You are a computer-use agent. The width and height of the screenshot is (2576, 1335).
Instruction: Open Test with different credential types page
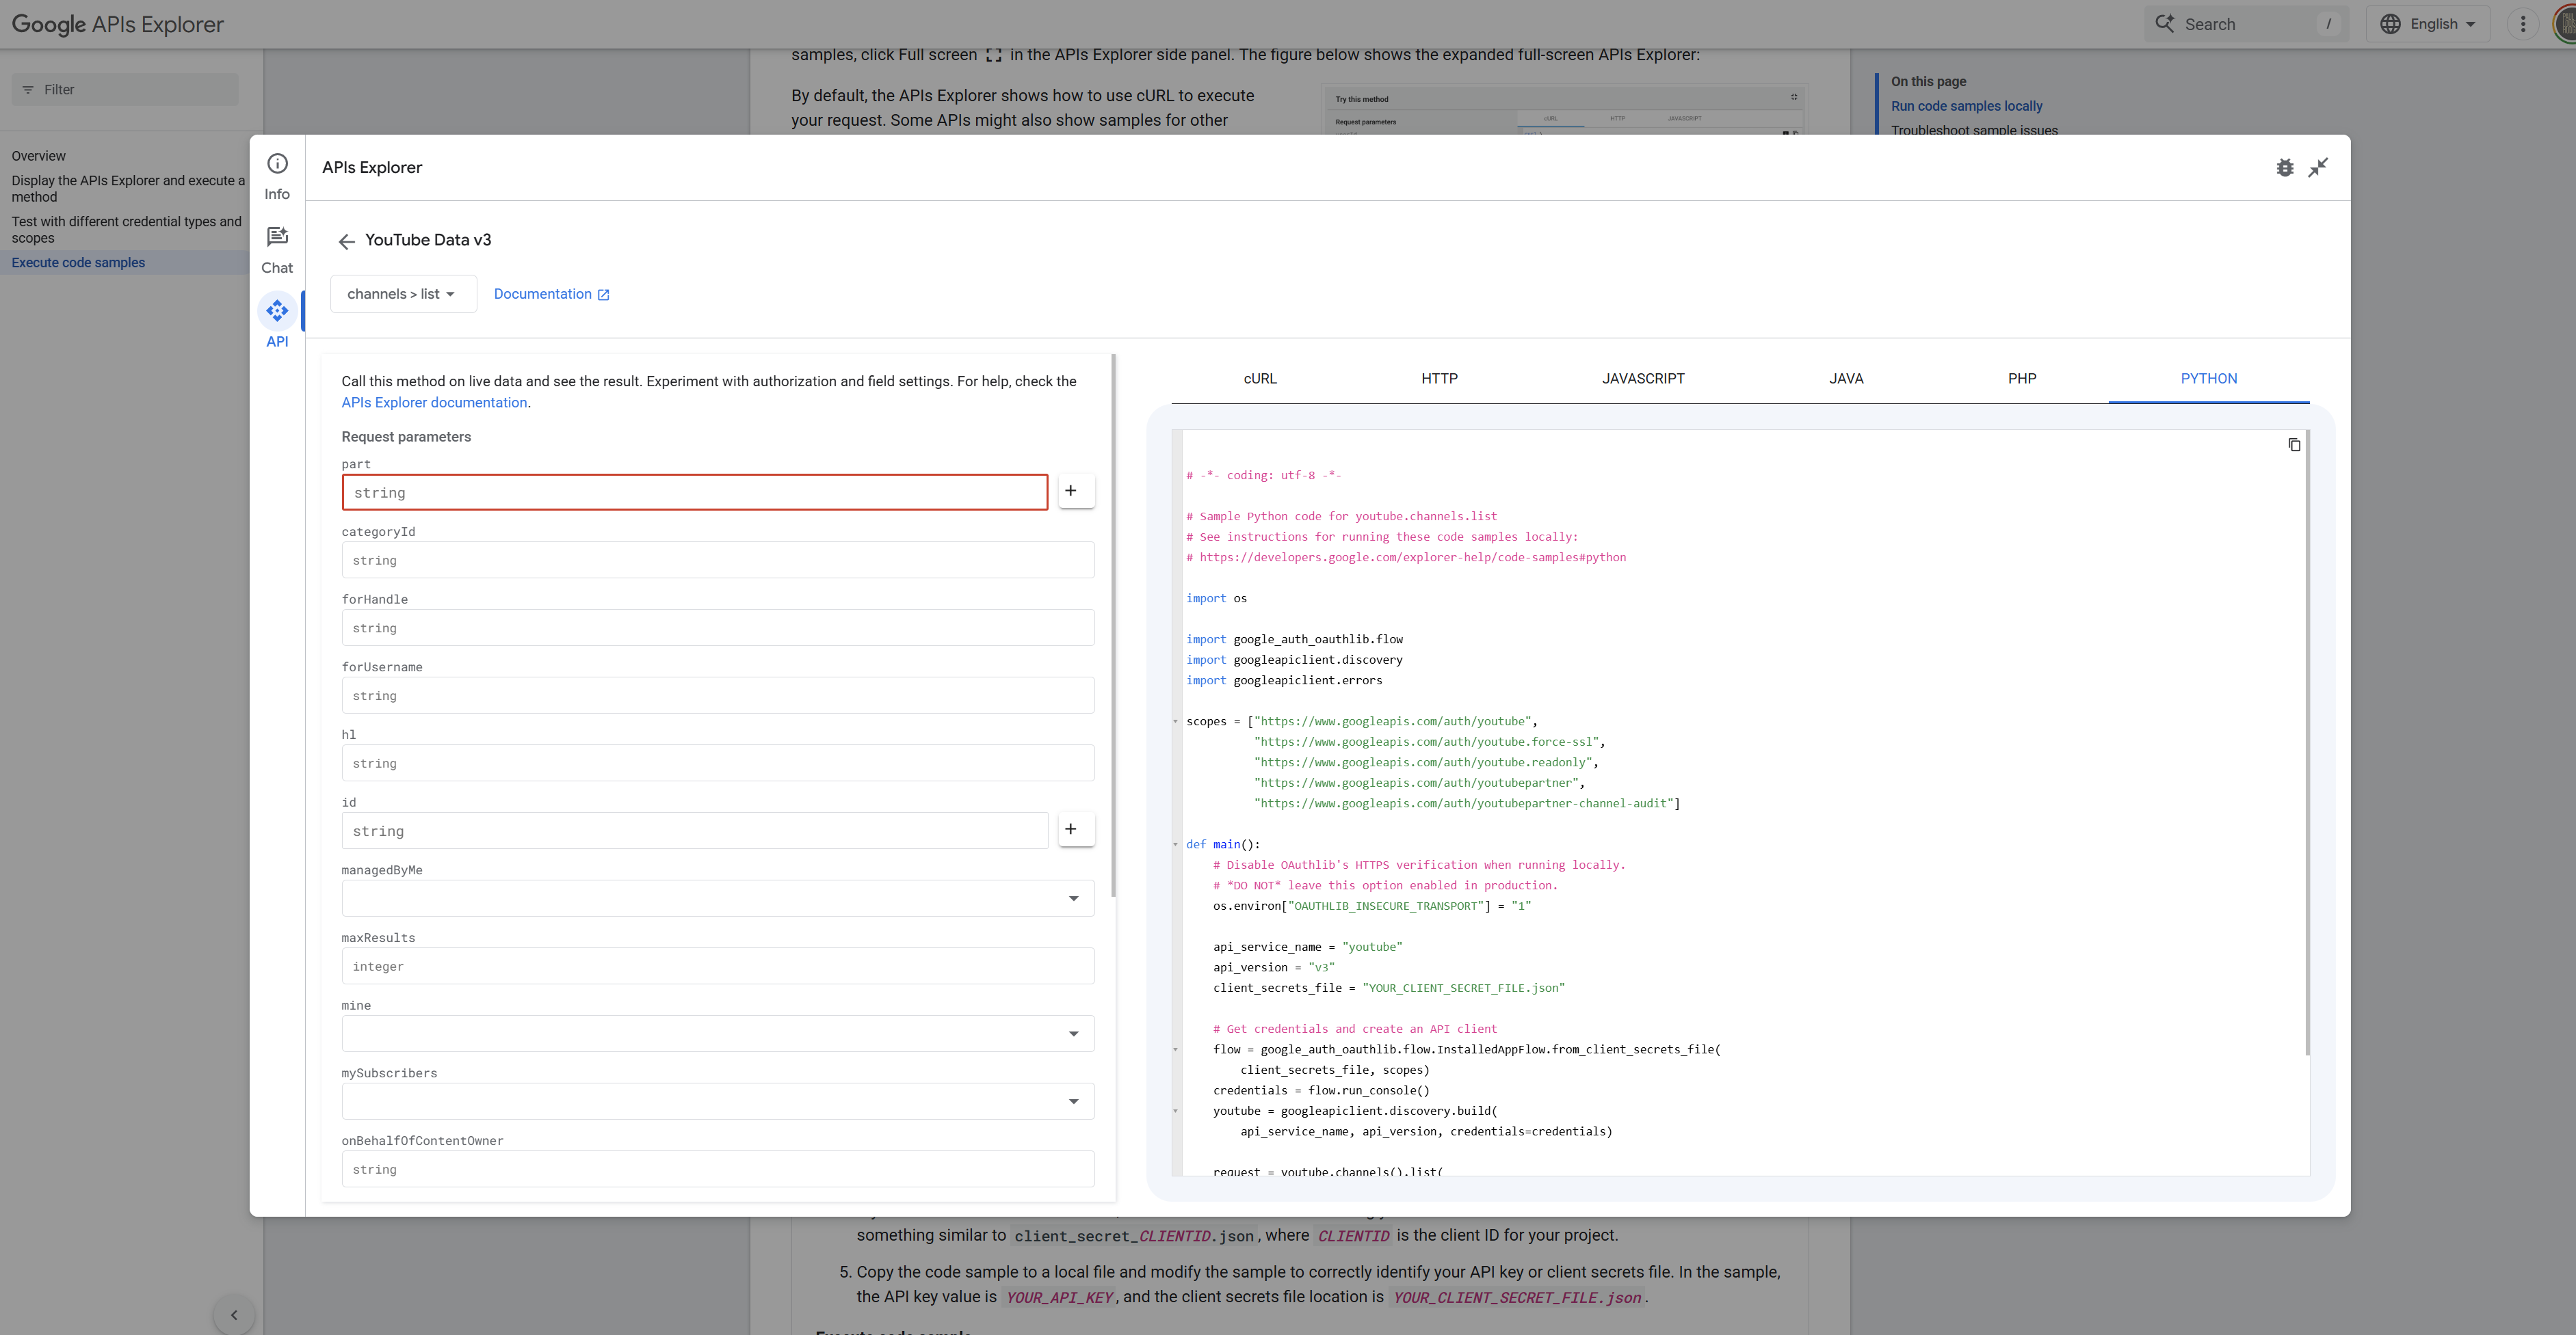point(126,230)
